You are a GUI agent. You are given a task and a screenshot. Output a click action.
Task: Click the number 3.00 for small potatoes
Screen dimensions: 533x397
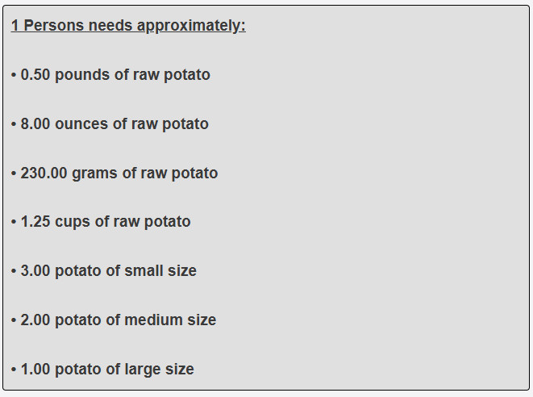[x=35, y=271]
